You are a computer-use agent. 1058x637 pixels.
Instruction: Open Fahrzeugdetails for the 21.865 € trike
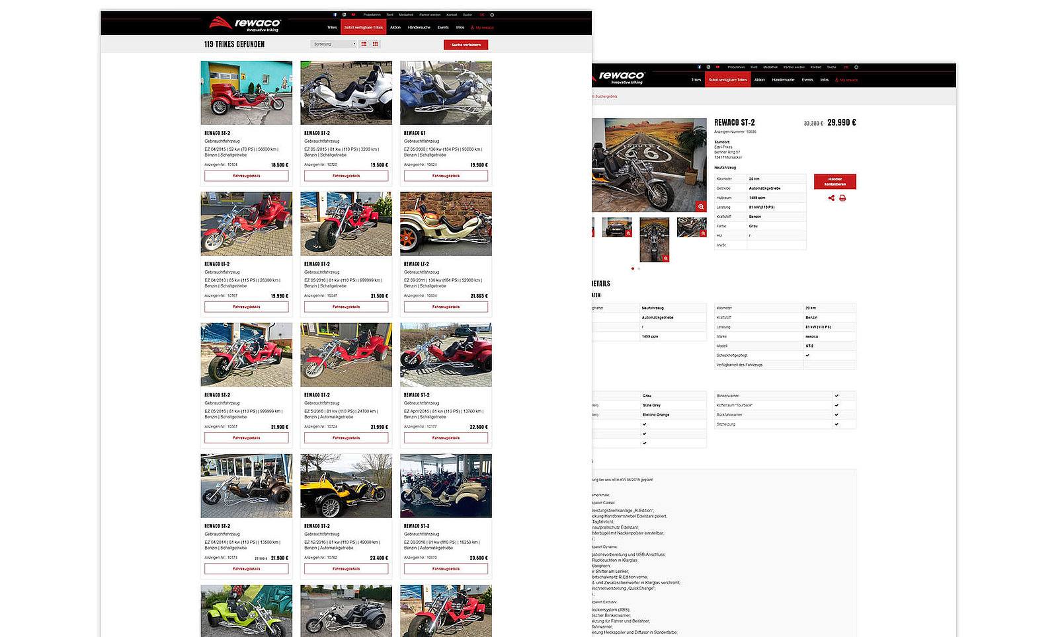point(446,307)
